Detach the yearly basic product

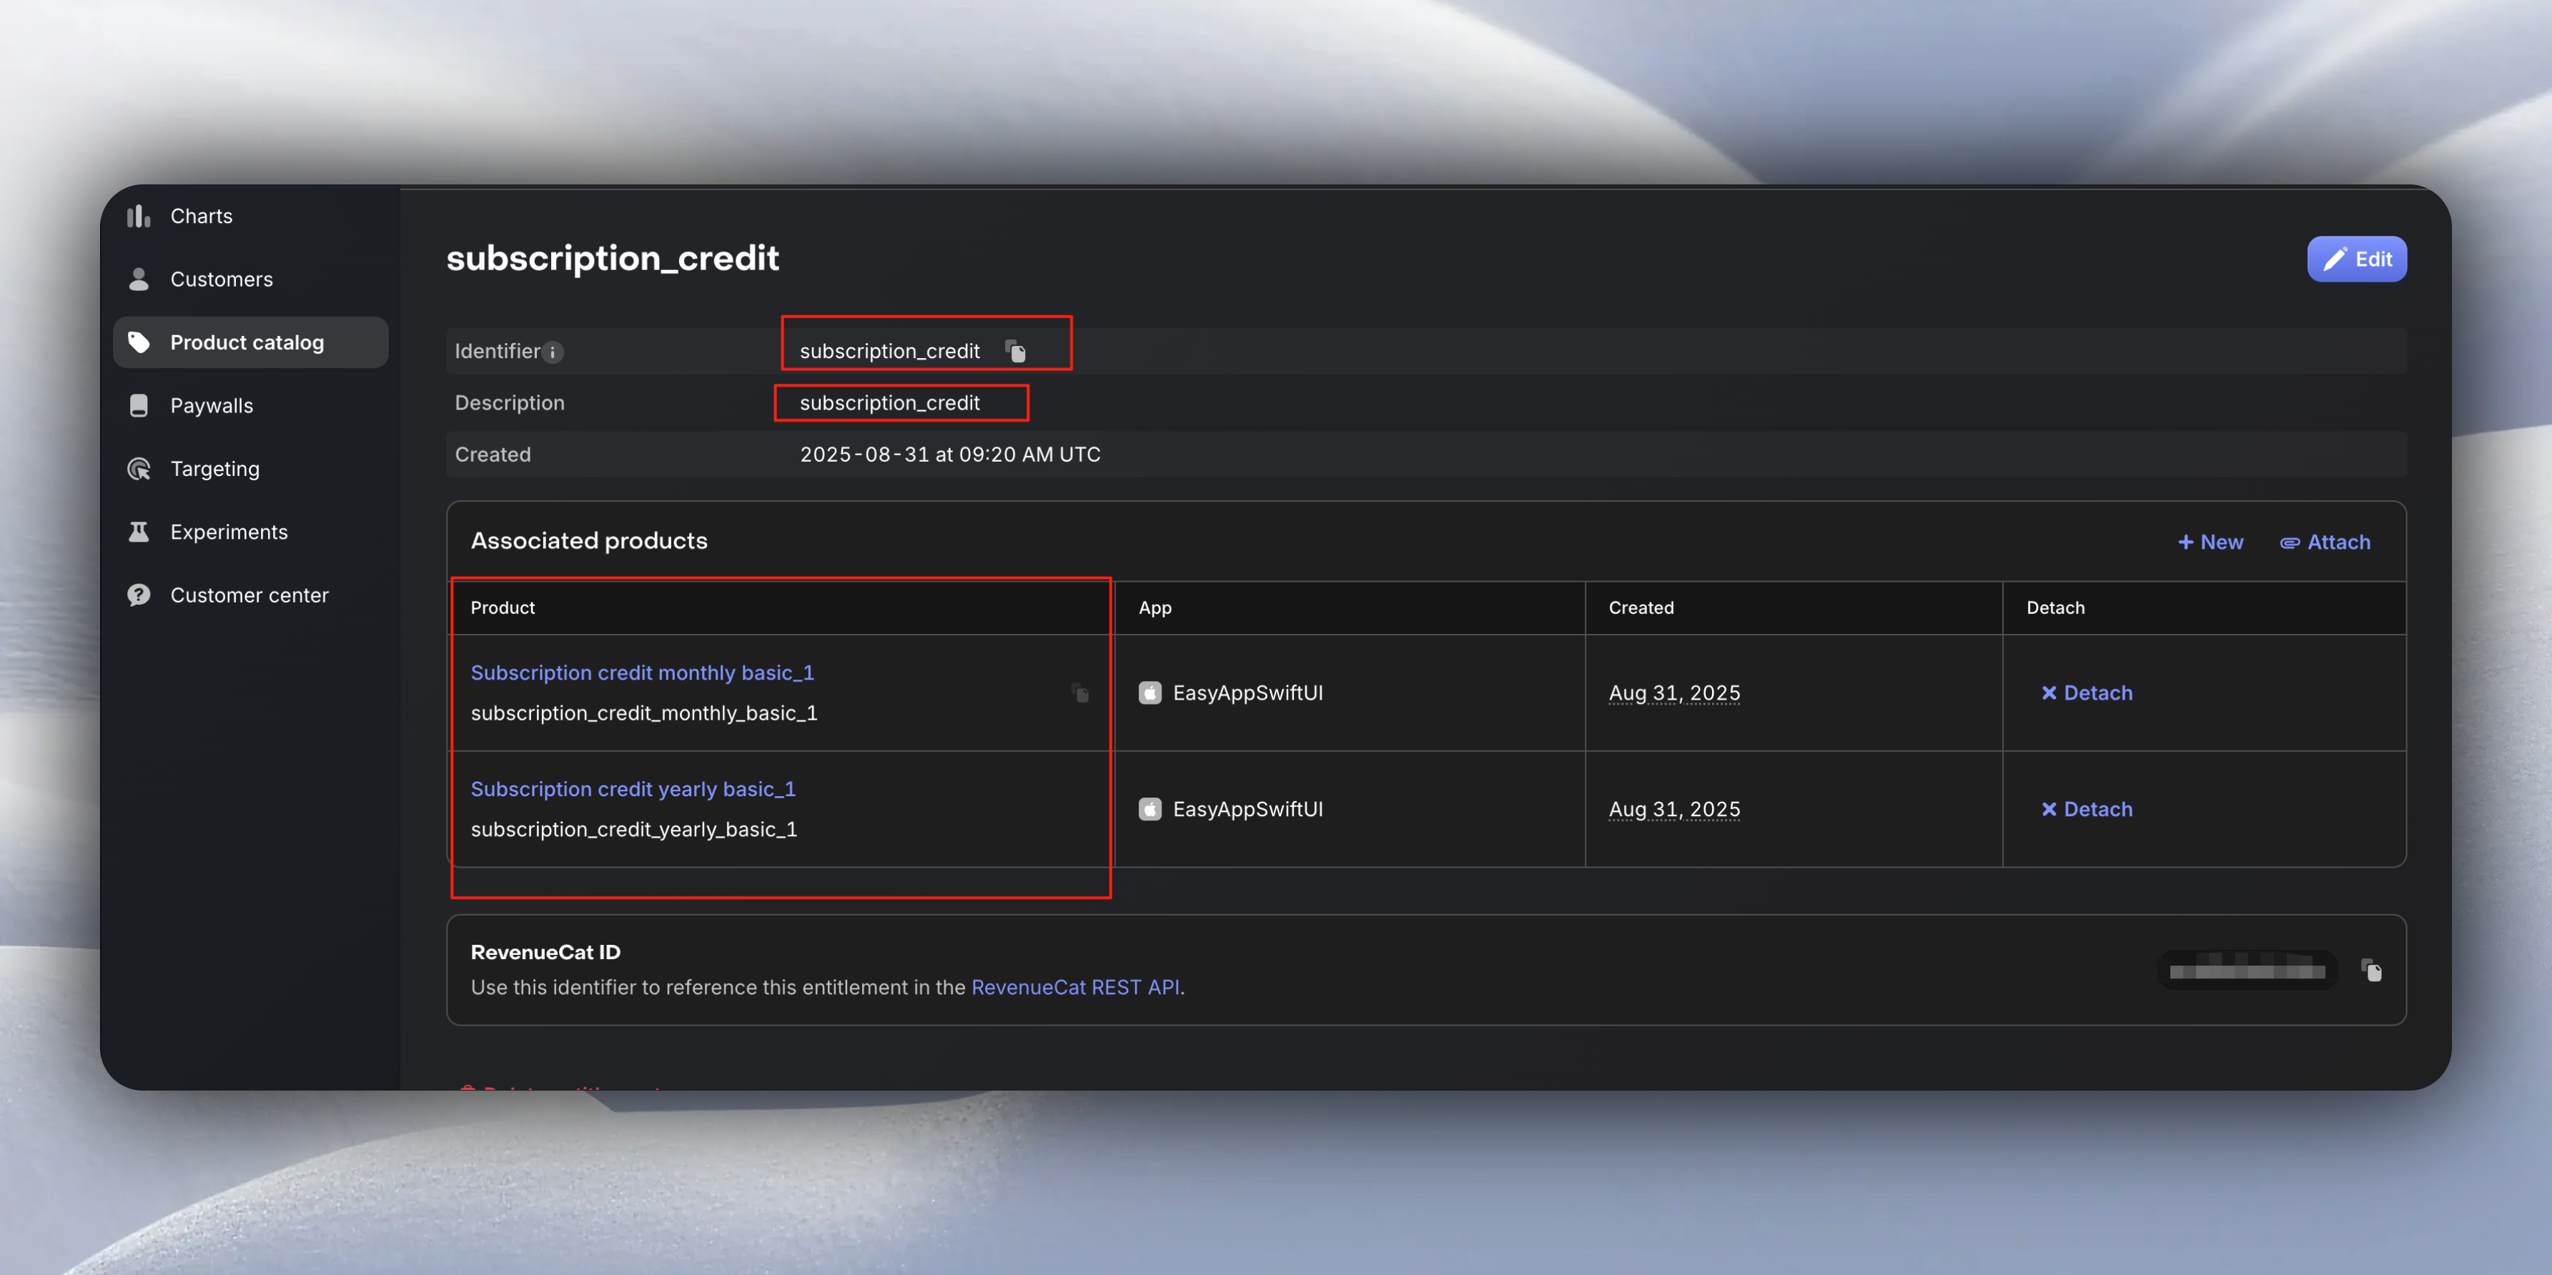click(x=2087, y=810)
